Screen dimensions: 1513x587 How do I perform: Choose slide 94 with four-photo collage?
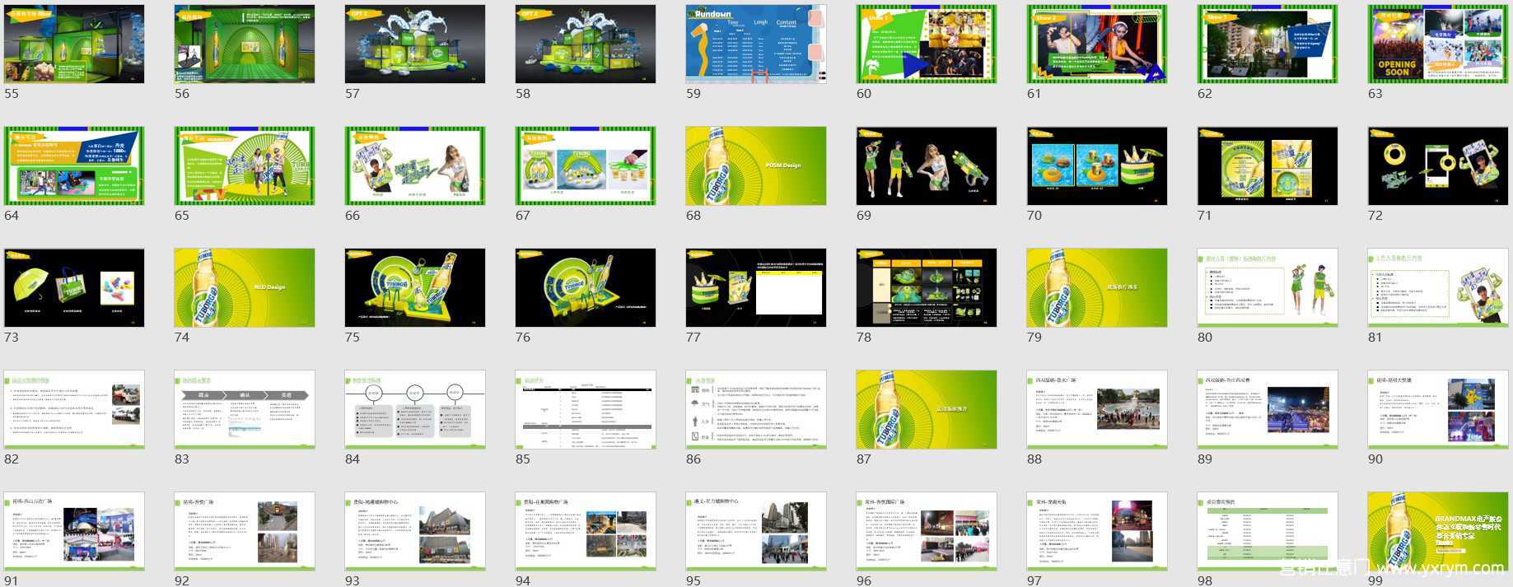coord(586,531)
